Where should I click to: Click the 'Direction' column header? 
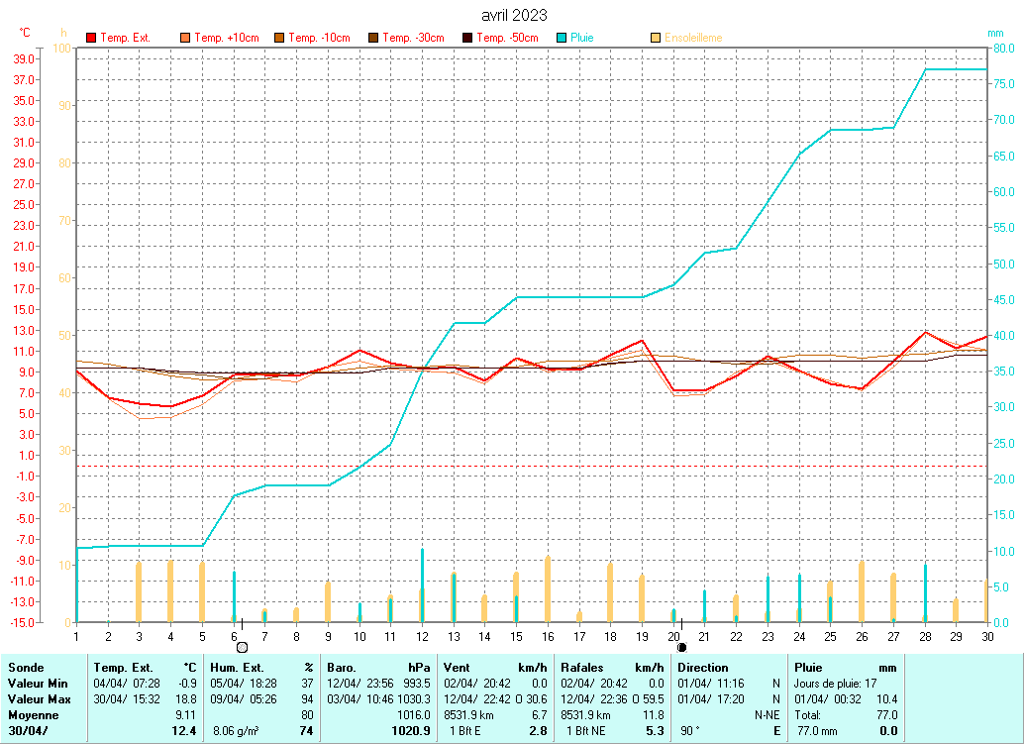click(x=702, y=668)
